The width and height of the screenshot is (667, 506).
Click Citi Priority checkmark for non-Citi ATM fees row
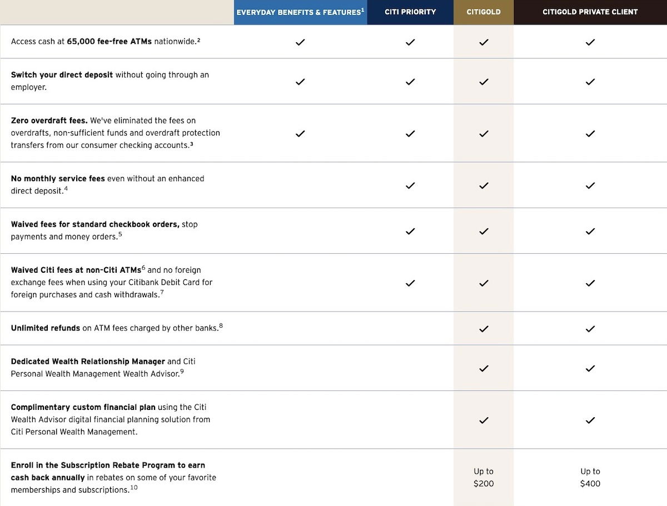click(410, 283)
